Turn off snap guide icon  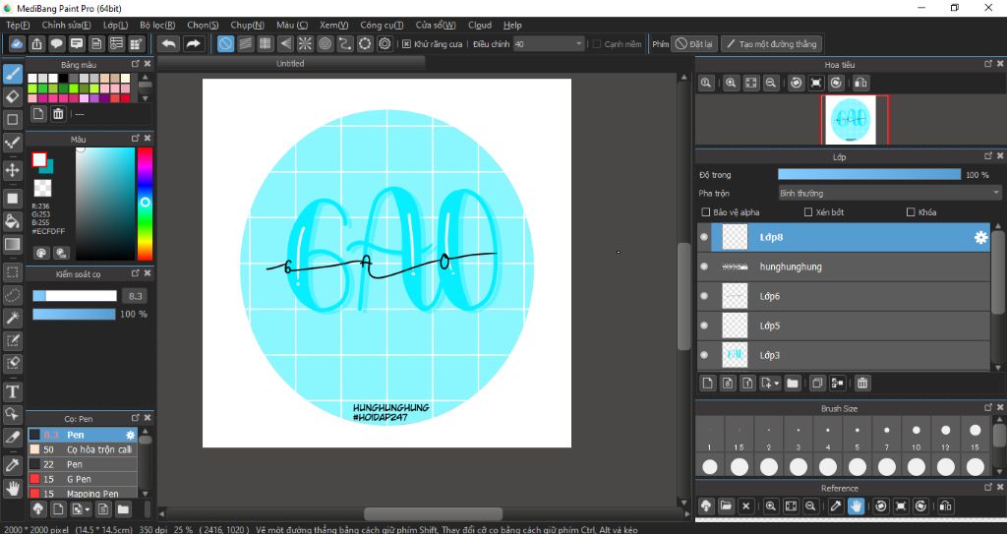pos(225,43)
